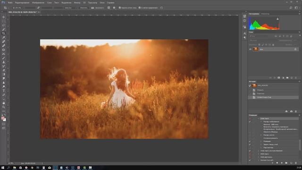Open the crop resolution units dropdown
The height and width of the screenshot is (170, 302).
coord(70,8)
